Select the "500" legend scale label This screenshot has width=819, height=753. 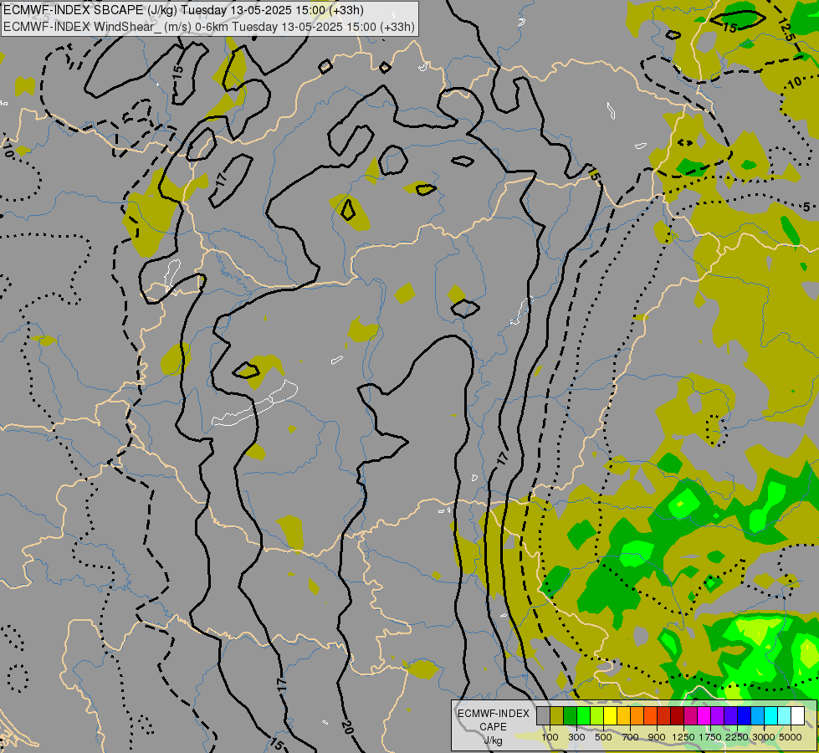click(x=603, y=737)
